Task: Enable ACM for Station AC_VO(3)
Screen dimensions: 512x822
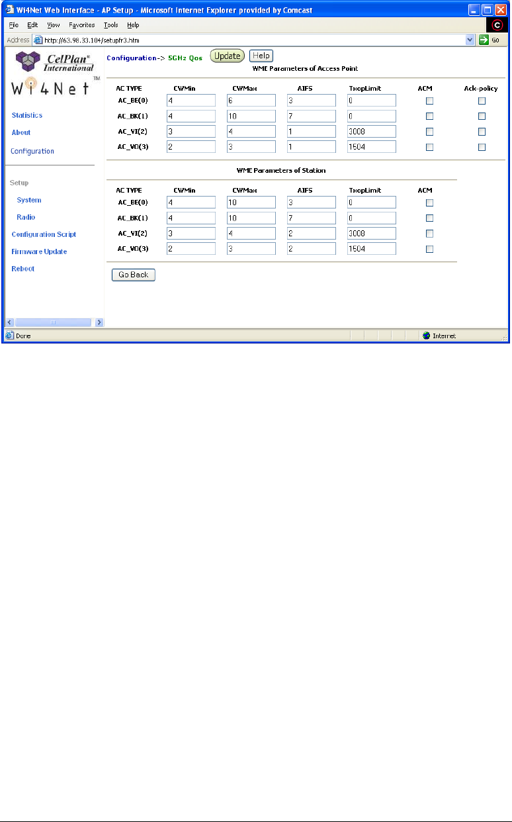Action: point(429,249)
